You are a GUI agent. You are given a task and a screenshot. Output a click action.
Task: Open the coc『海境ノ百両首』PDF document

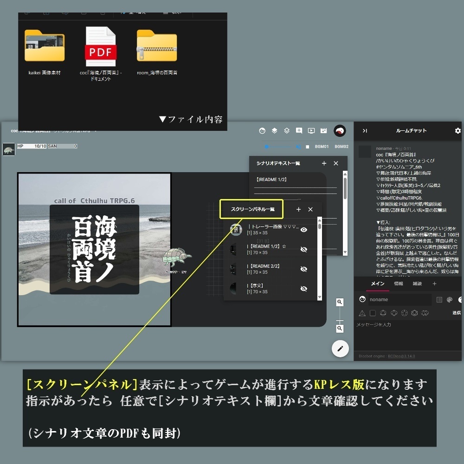[x=101, y=54]
